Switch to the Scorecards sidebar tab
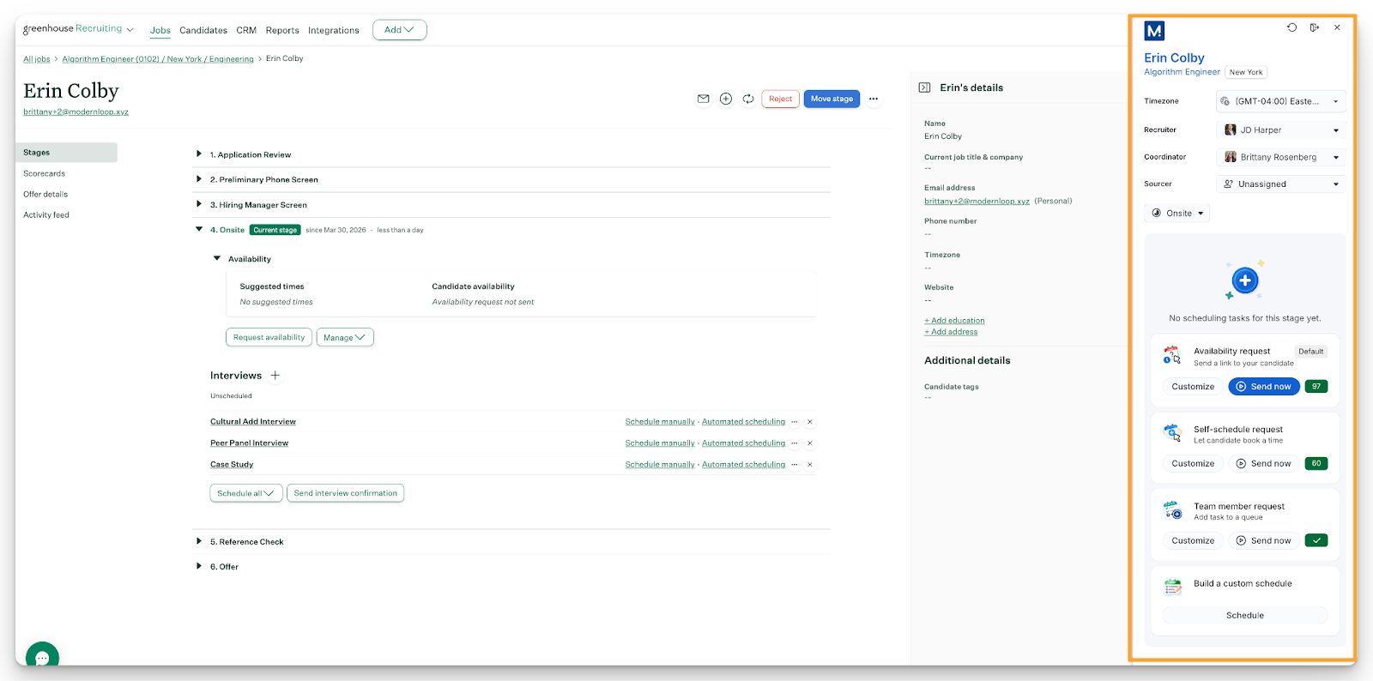Screen dimensions: 1373x681 click(x=45, y=173)
